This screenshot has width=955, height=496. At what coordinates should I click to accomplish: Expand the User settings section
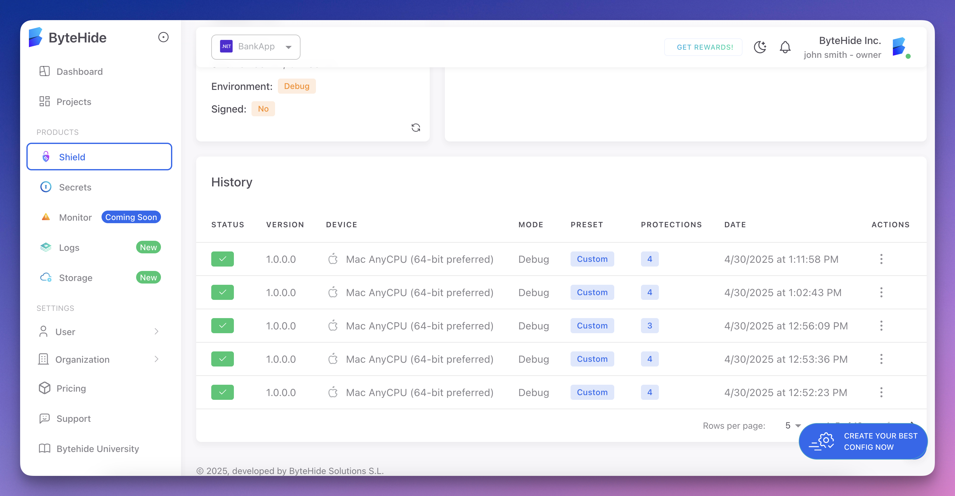pos(99,331)
